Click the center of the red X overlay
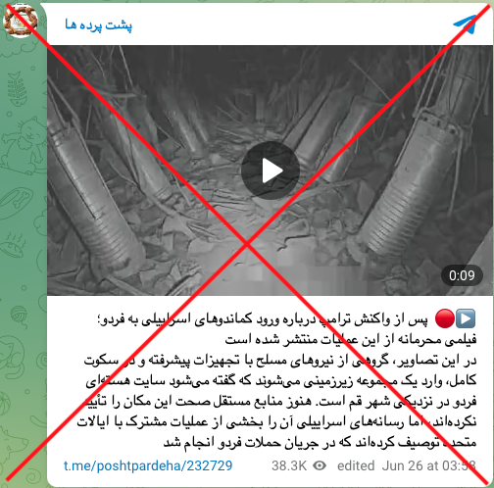Viewport: 494px width, 488px height. pos(247,244)
